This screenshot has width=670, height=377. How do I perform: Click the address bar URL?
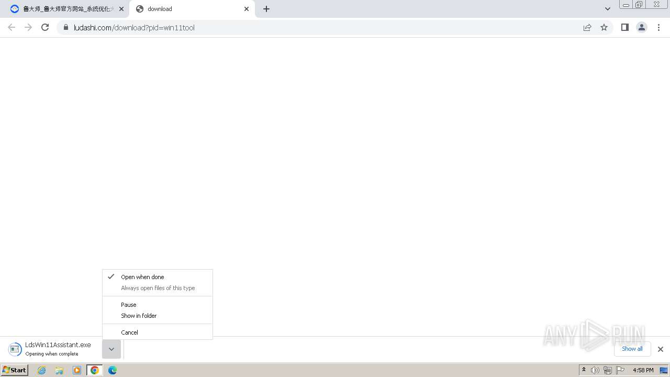point(135,27)
